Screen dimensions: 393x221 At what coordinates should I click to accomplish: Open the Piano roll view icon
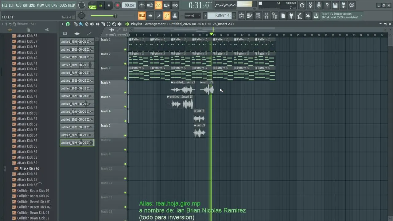[250, 16]
